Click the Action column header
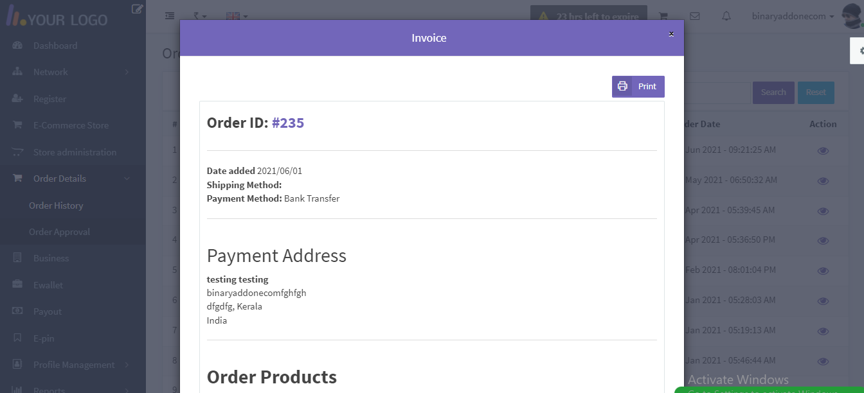 click(x=823, y=124)
